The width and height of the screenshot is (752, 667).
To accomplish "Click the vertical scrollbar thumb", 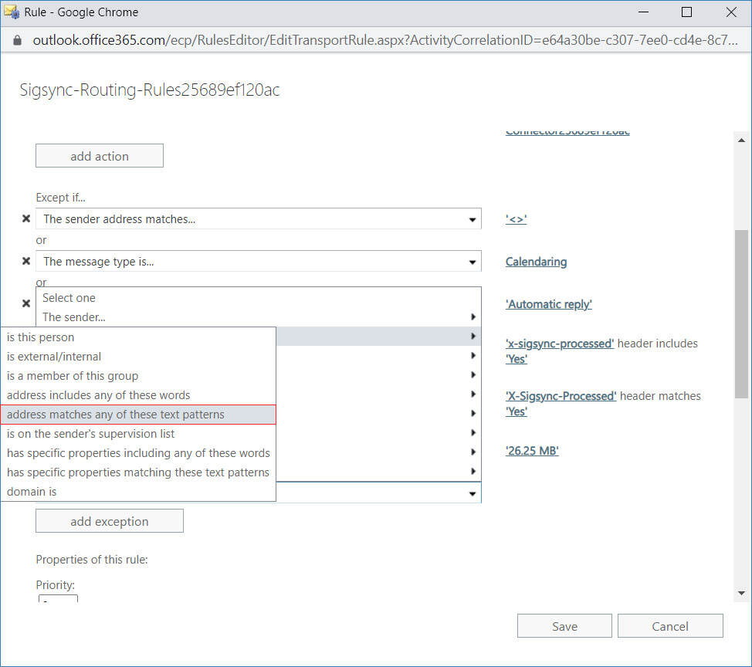I will click(740, 313).
